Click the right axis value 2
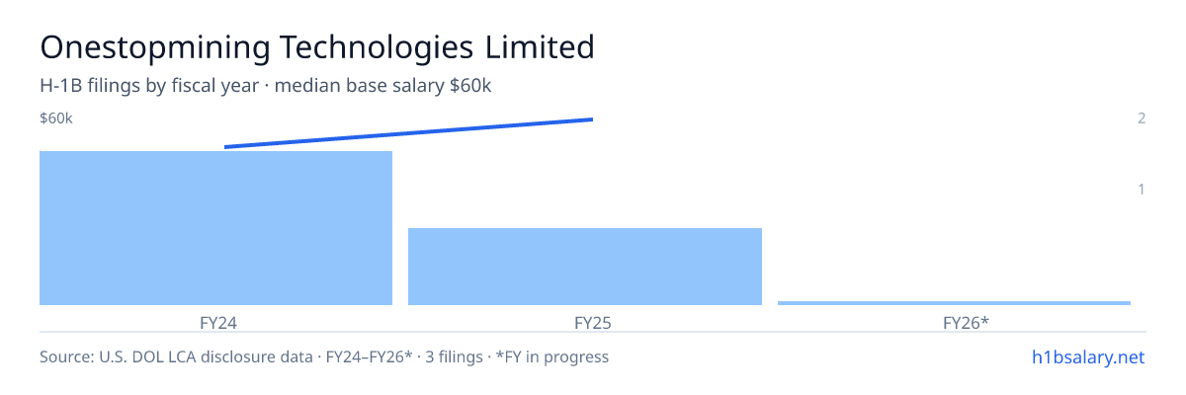Viewport: 1186px width, 395px height. coord(1142,118)
